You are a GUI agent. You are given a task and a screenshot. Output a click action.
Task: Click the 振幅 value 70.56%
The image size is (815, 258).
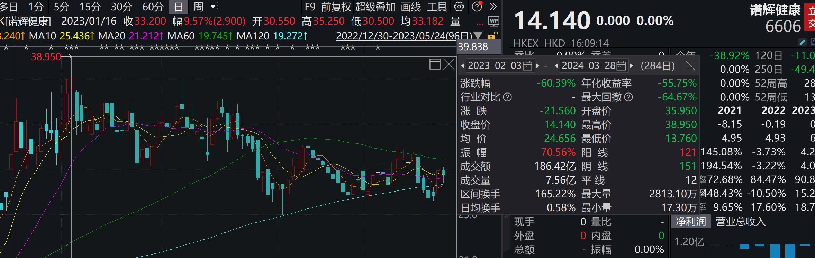coord(559,152)
